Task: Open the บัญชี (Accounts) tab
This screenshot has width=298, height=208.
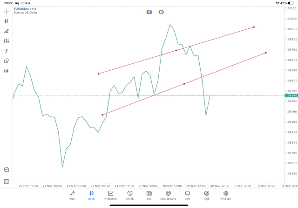Action: click(206, 195)
